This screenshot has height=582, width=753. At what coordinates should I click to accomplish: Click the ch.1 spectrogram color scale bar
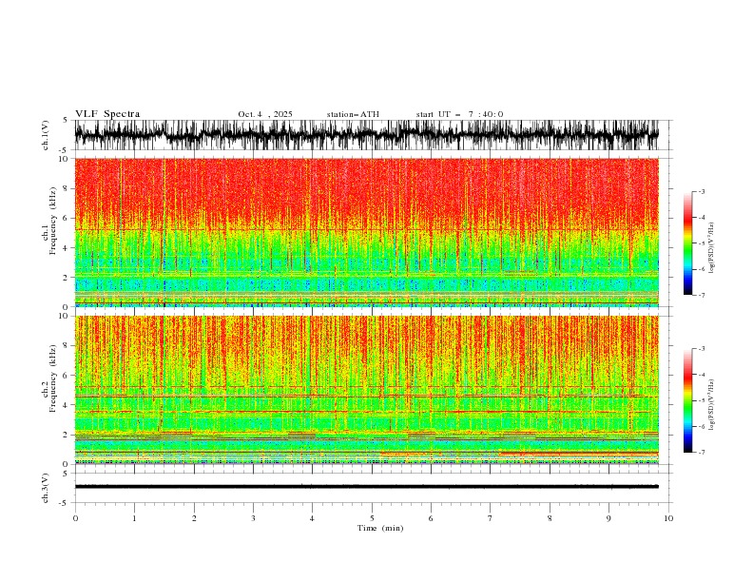(x=687, y=243)
